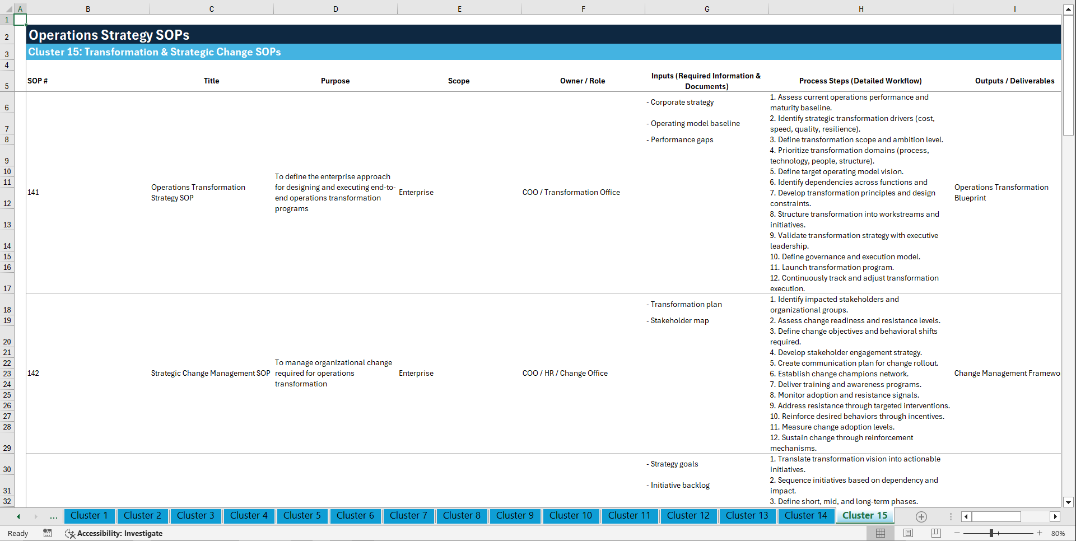
Task: Select column D header
Action: point(336,9)
